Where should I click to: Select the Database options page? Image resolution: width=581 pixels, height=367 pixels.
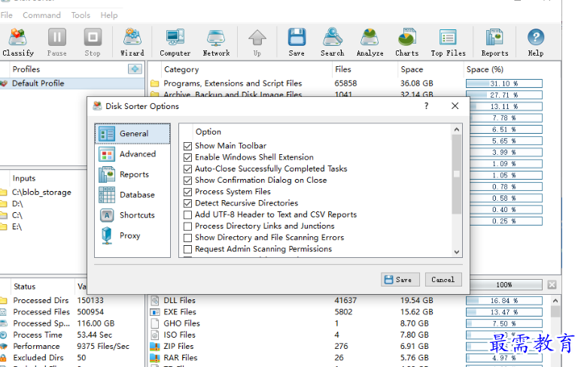(x=132, y=195)
